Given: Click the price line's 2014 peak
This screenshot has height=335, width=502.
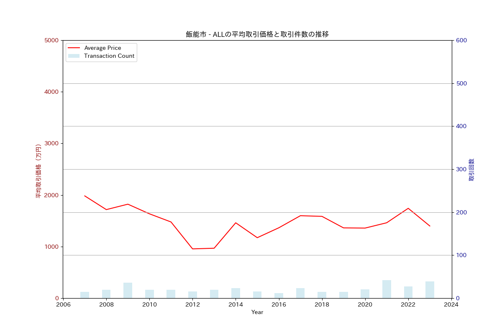Looking at the screenshot, I should click(236, 223).
